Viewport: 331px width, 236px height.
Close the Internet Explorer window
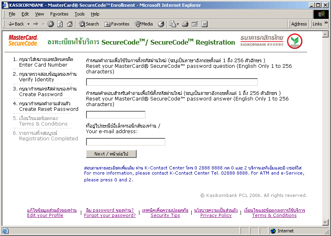(325, 5)
